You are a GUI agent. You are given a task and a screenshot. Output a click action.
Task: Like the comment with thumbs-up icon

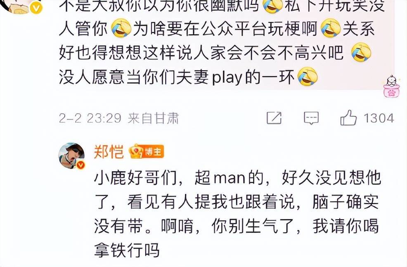(x=348, y=118)
